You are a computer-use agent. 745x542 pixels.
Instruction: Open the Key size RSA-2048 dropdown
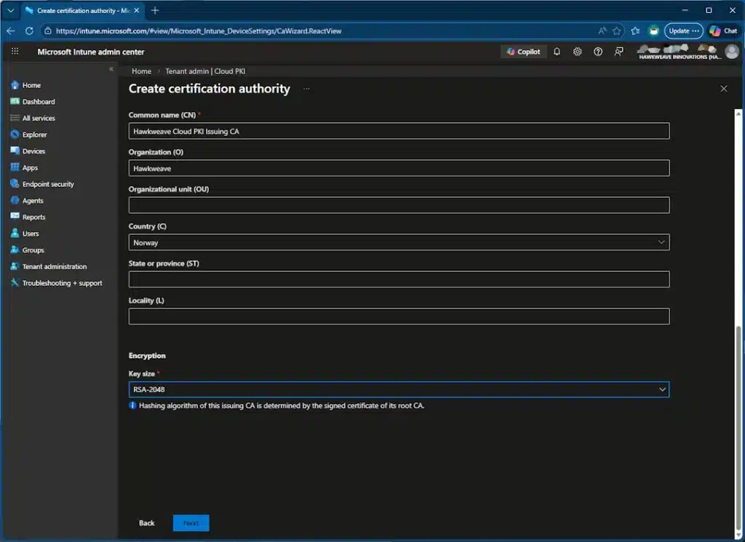[399, 390]
